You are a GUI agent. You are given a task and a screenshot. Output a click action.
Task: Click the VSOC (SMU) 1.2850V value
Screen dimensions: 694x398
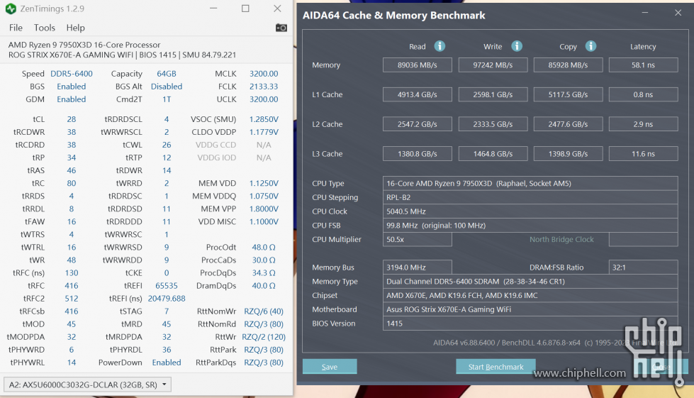coord(264,119)
